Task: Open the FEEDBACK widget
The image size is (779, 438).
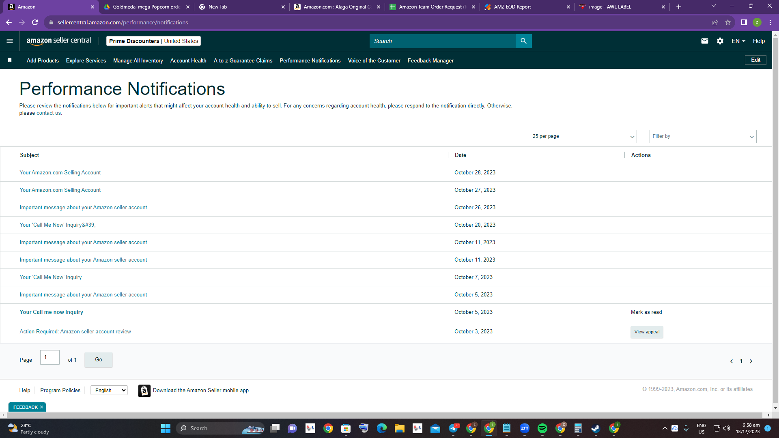Action: coord(25,407)
